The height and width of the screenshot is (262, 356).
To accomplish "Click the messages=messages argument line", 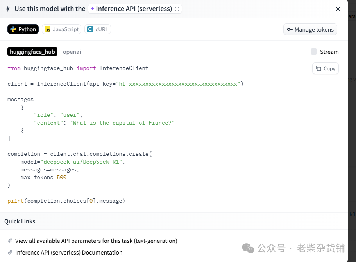I will (50, 170).
